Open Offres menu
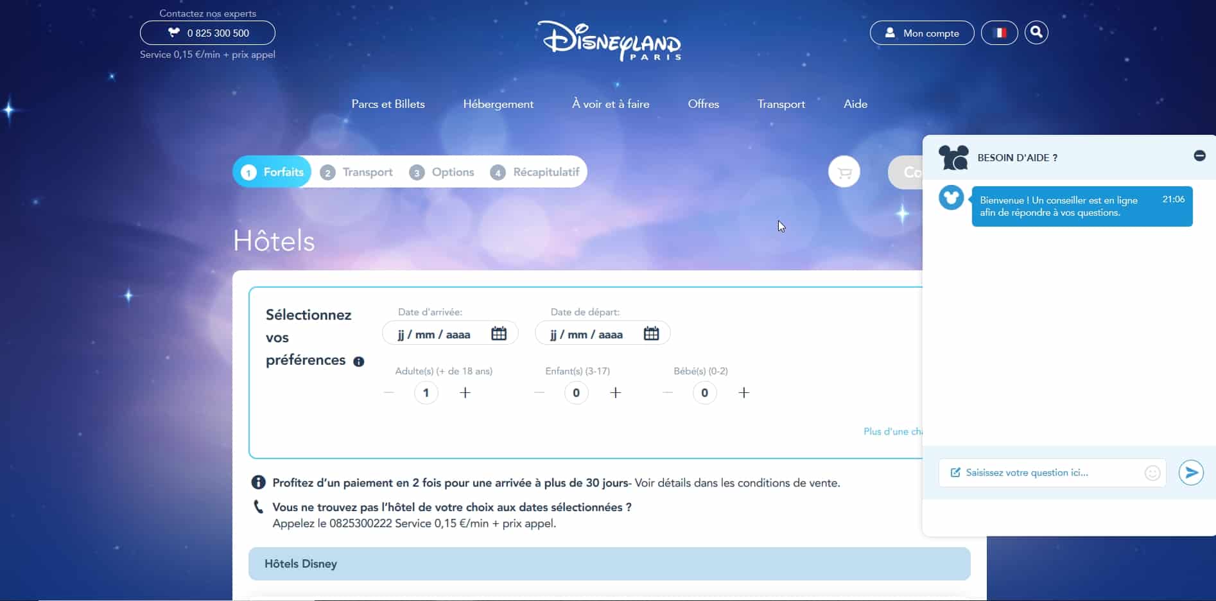1216x601 pixels. click(703, 104)
